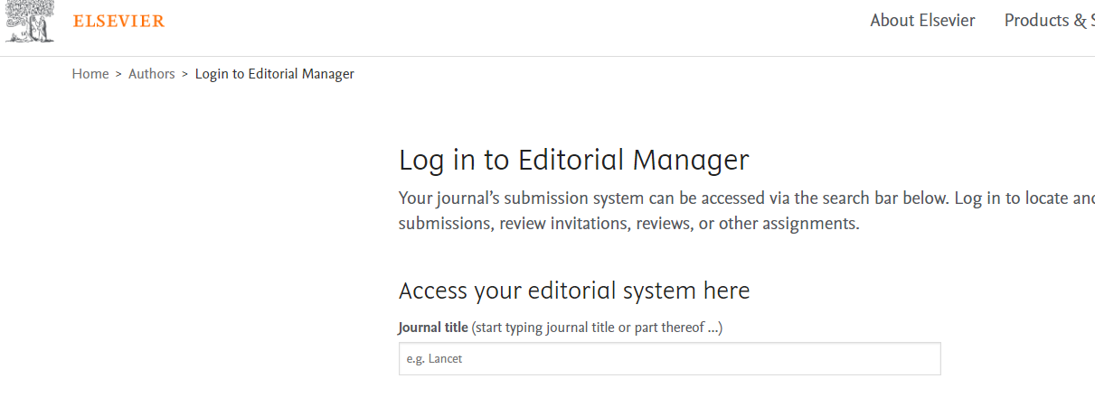Viewport: 1095px width, 397px height.
Task: Open the Products menu item
Action: click(1049, 21)
